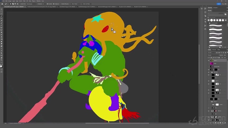Collapse the EDNLIGHT layer group
This screenshot has height=128, width=228.
click(x=211, y=72)
